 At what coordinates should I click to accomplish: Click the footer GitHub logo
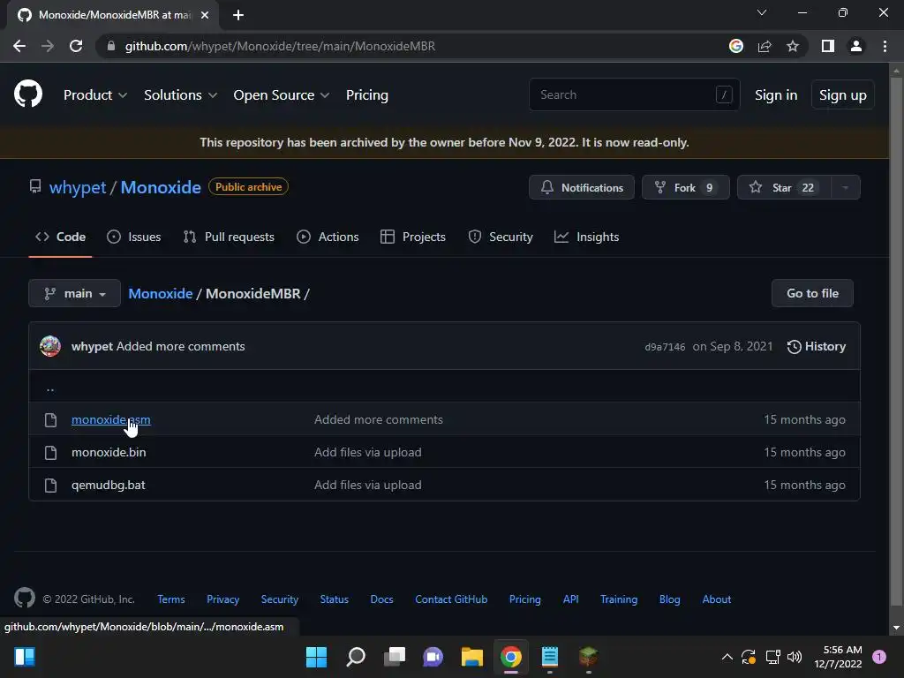click(x=25, y=598)
